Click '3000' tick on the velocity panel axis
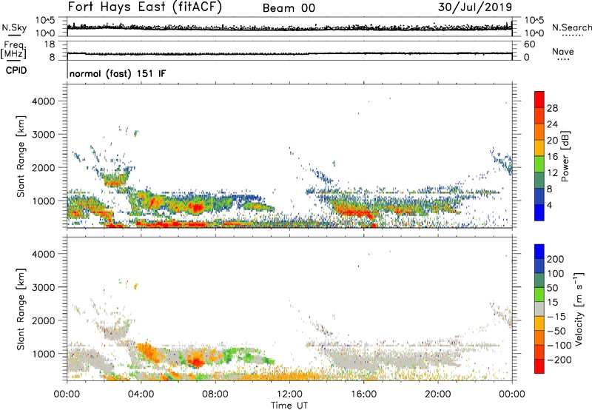 [x=44, y=287]
